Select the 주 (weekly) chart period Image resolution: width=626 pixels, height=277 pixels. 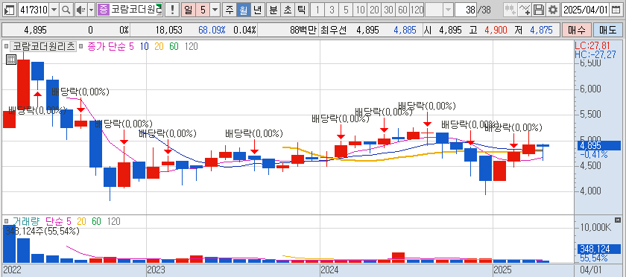coord(230,10)
